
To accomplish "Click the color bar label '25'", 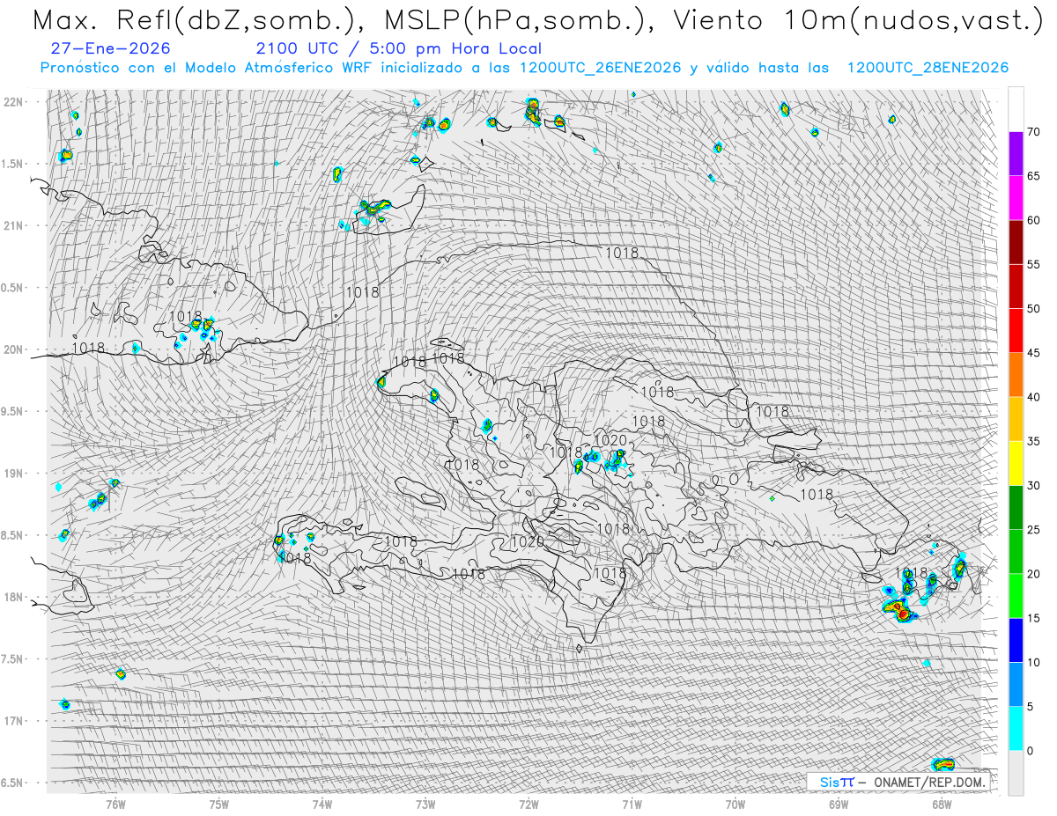I will point(1033,530).
